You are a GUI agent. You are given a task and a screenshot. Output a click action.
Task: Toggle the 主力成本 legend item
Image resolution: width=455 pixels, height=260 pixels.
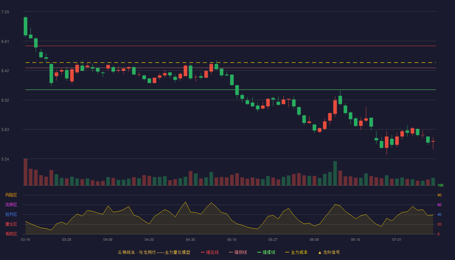[x=296, y=252]
